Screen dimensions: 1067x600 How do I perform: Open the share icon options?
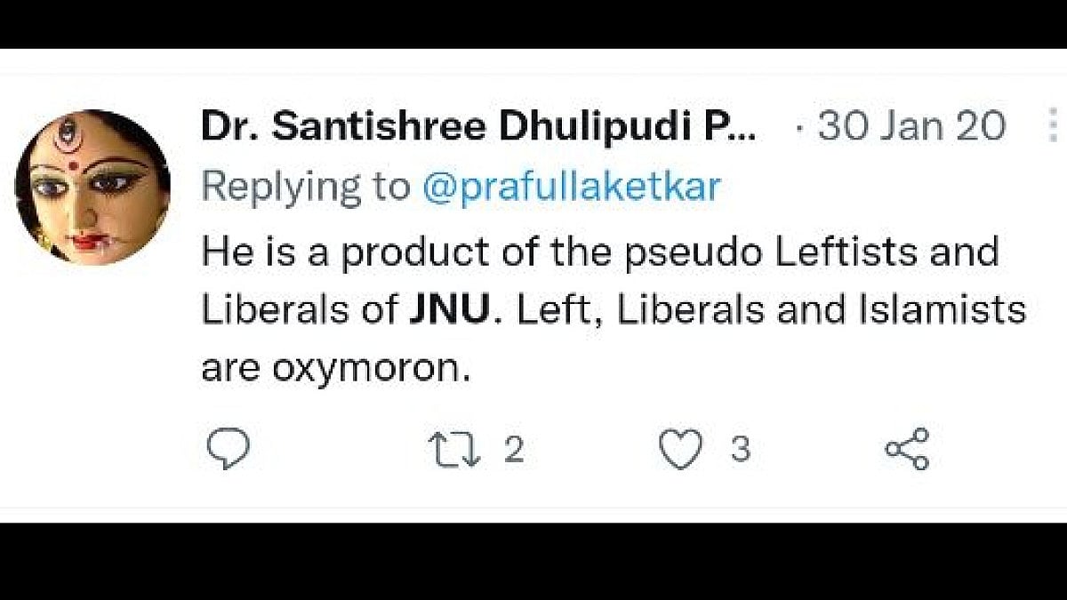point(906,449)
